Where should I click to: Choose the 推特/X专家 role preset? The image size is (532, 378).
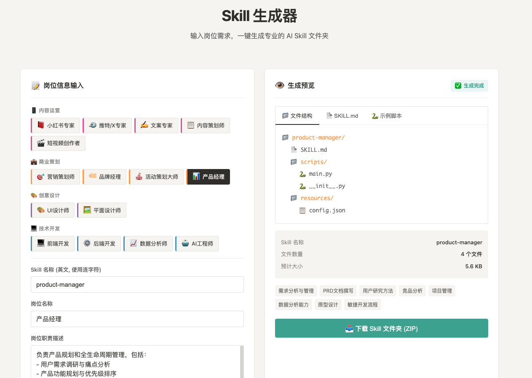coord(108,125)
